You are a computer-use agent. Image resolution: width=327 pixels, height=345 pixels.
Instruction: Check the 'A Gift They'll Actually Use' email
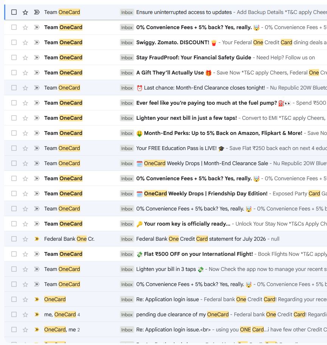pyautogui.click(x=14, y=73)
